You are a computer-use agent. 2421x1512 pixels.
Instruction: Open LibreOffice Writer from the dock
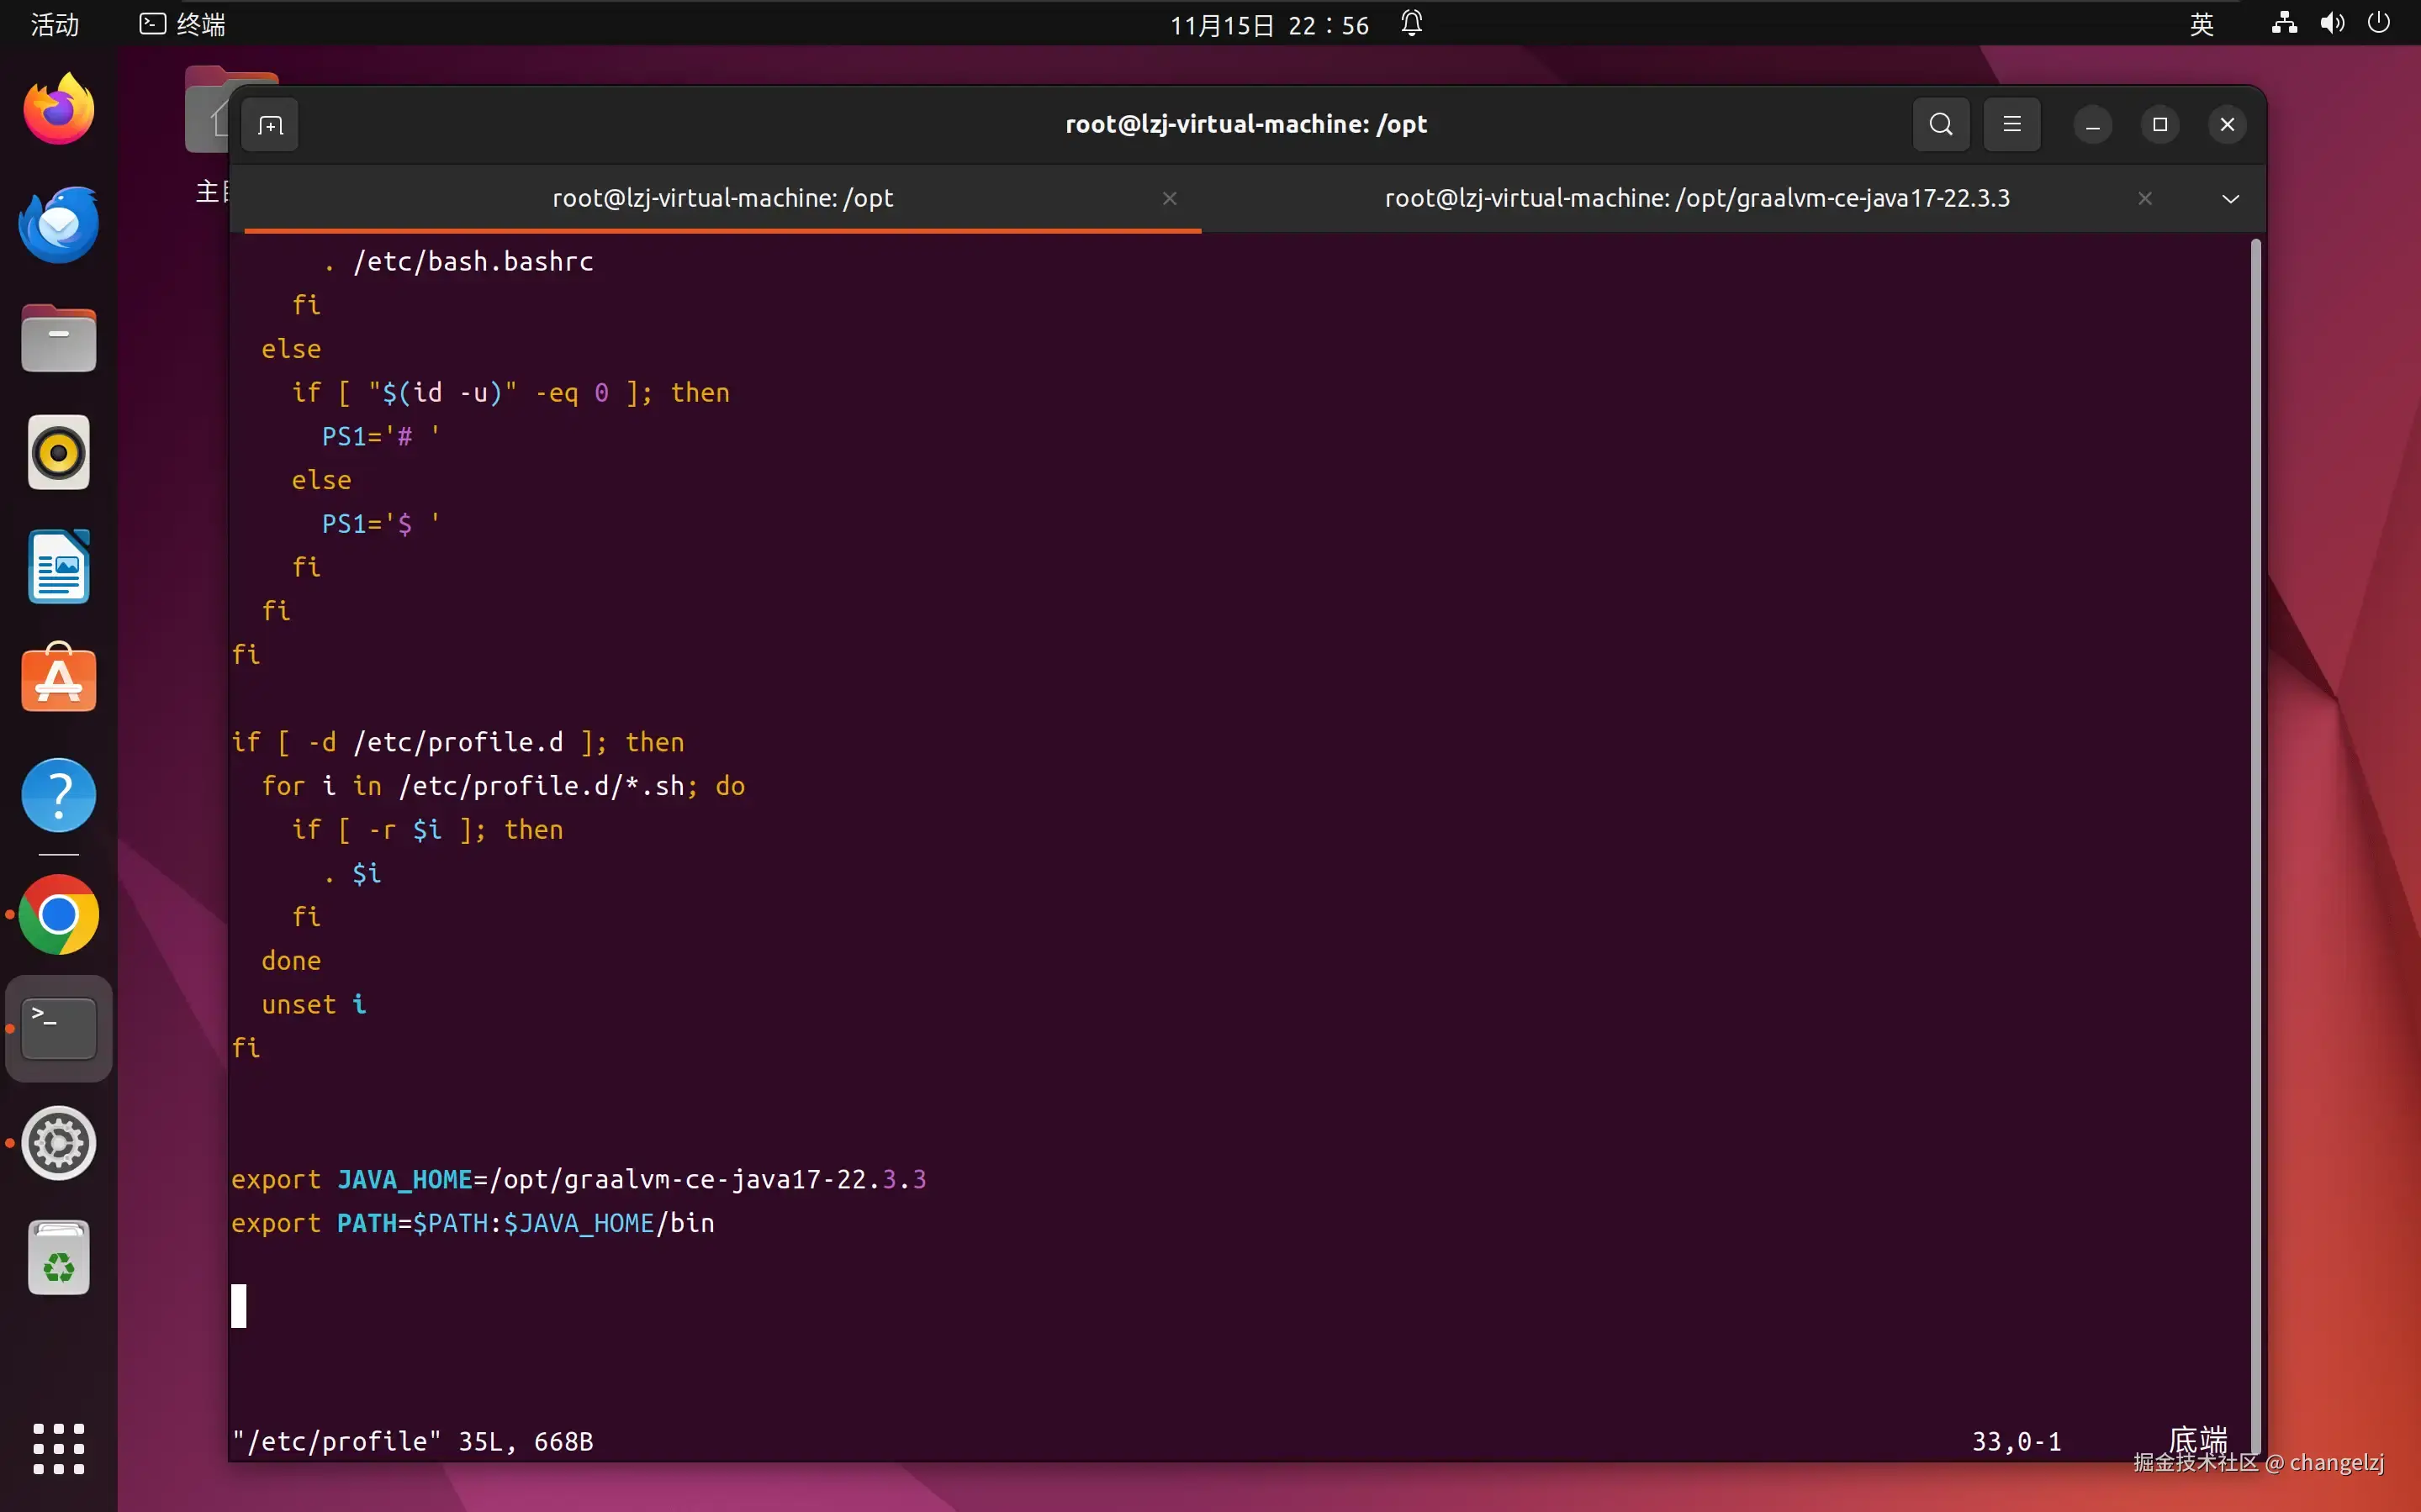coord(58,567)
